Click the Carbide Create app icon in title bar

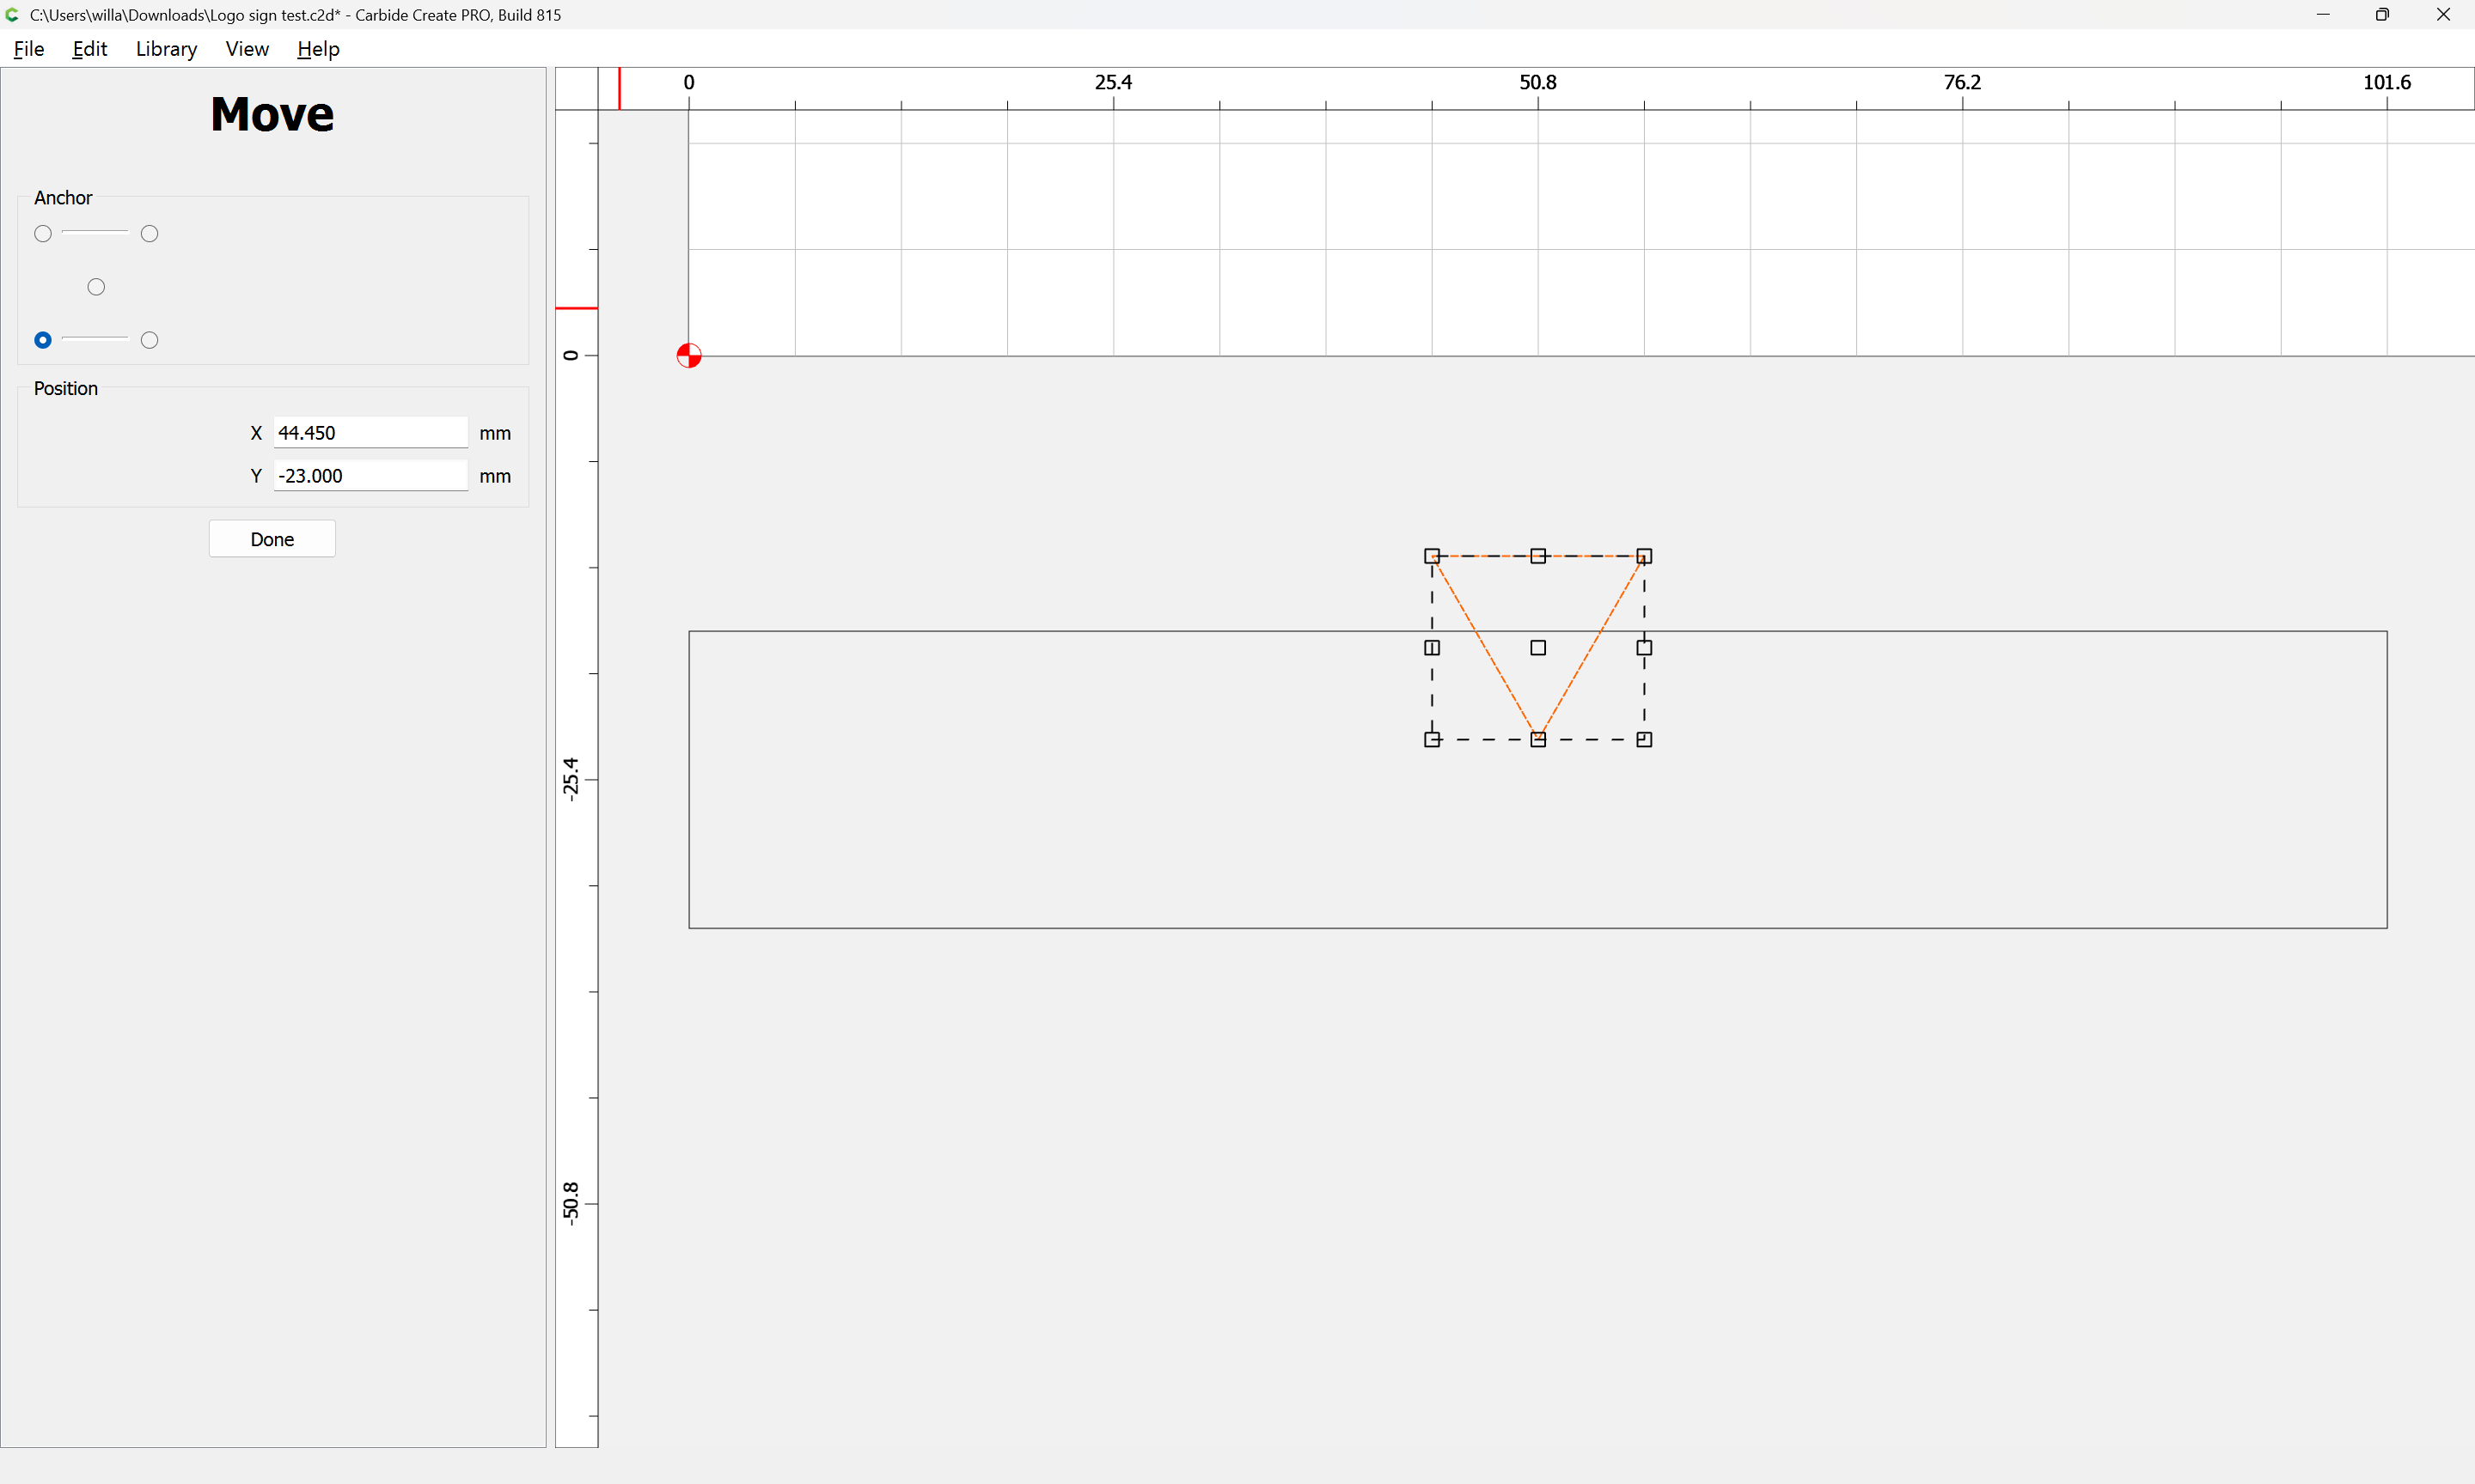point(12,15)
